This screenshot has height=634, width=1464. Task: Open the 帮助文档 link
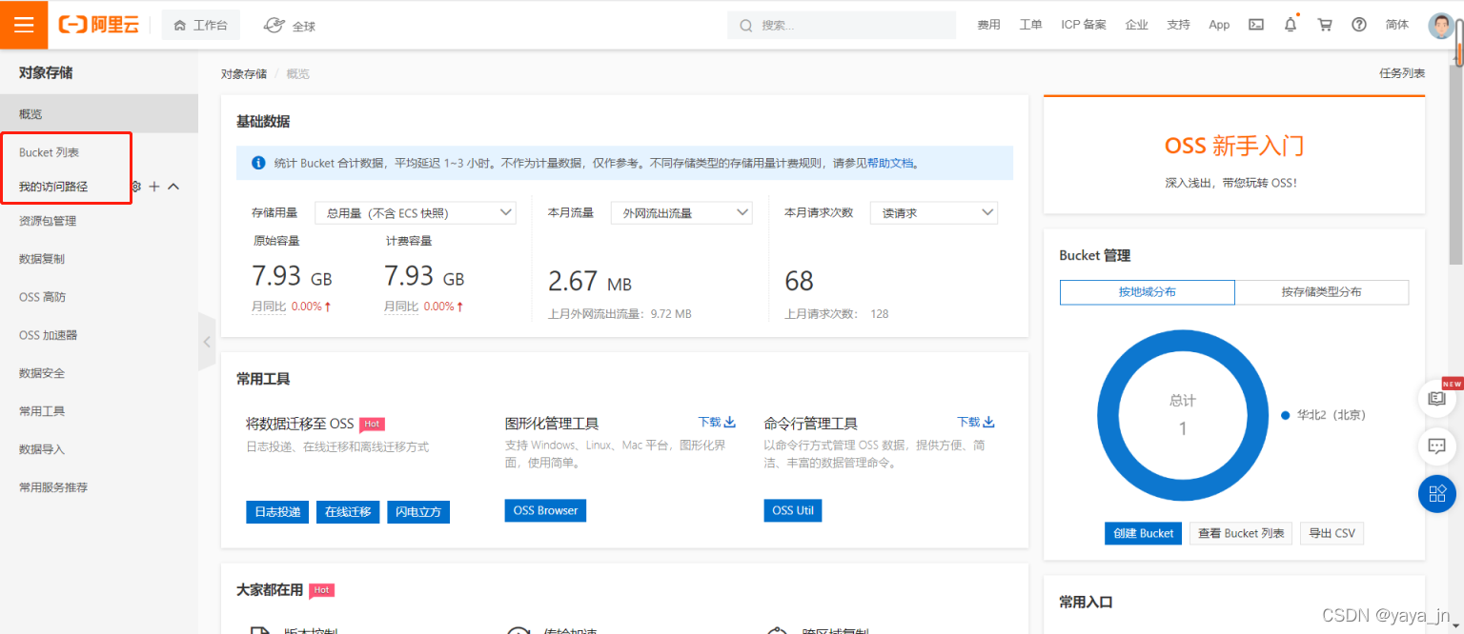coord(890,163)
